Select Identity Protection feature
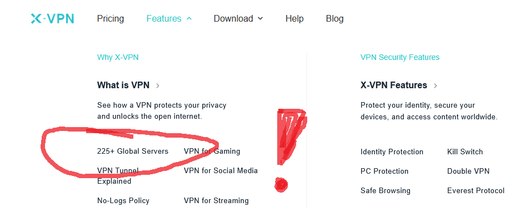 pos(392,152)
